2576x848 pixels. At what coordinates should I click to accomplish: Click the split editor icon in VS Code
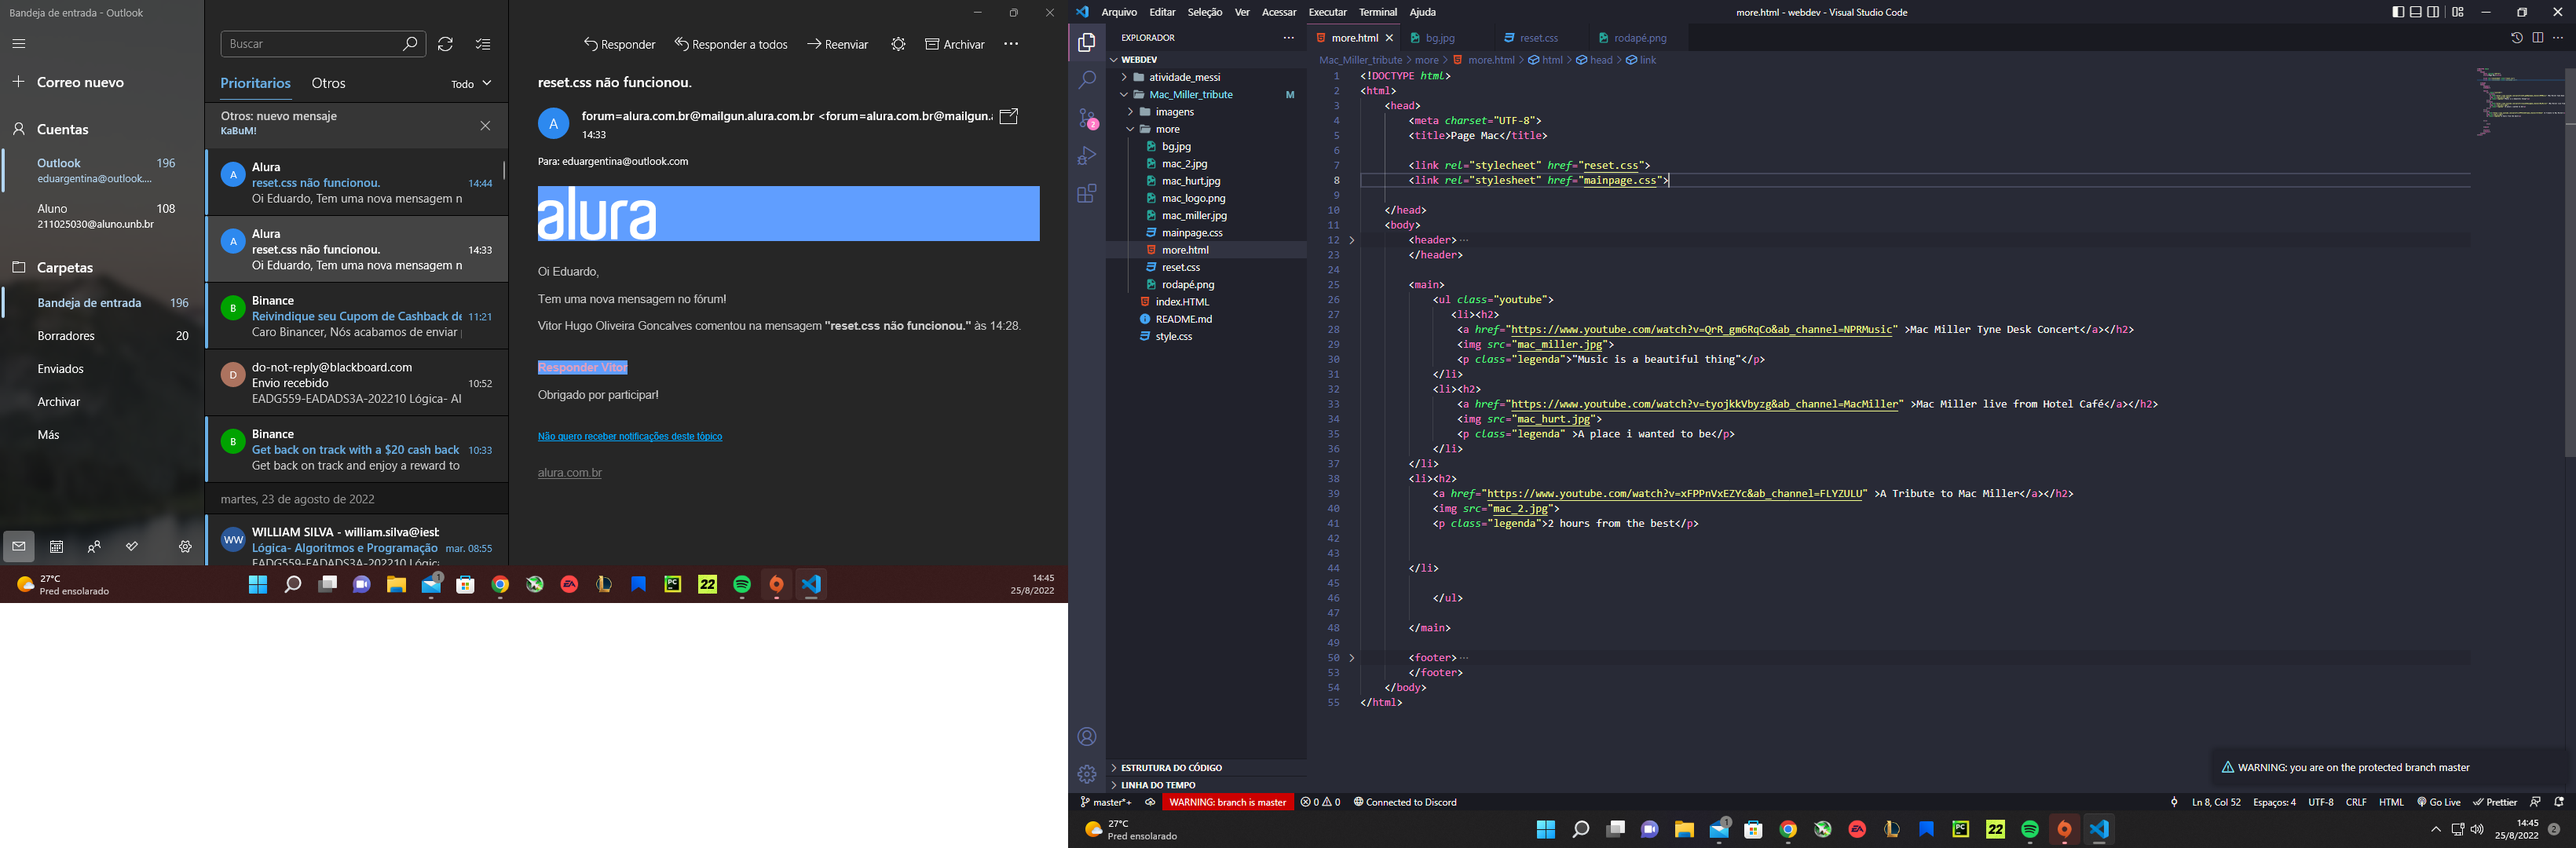point(2538,38)
